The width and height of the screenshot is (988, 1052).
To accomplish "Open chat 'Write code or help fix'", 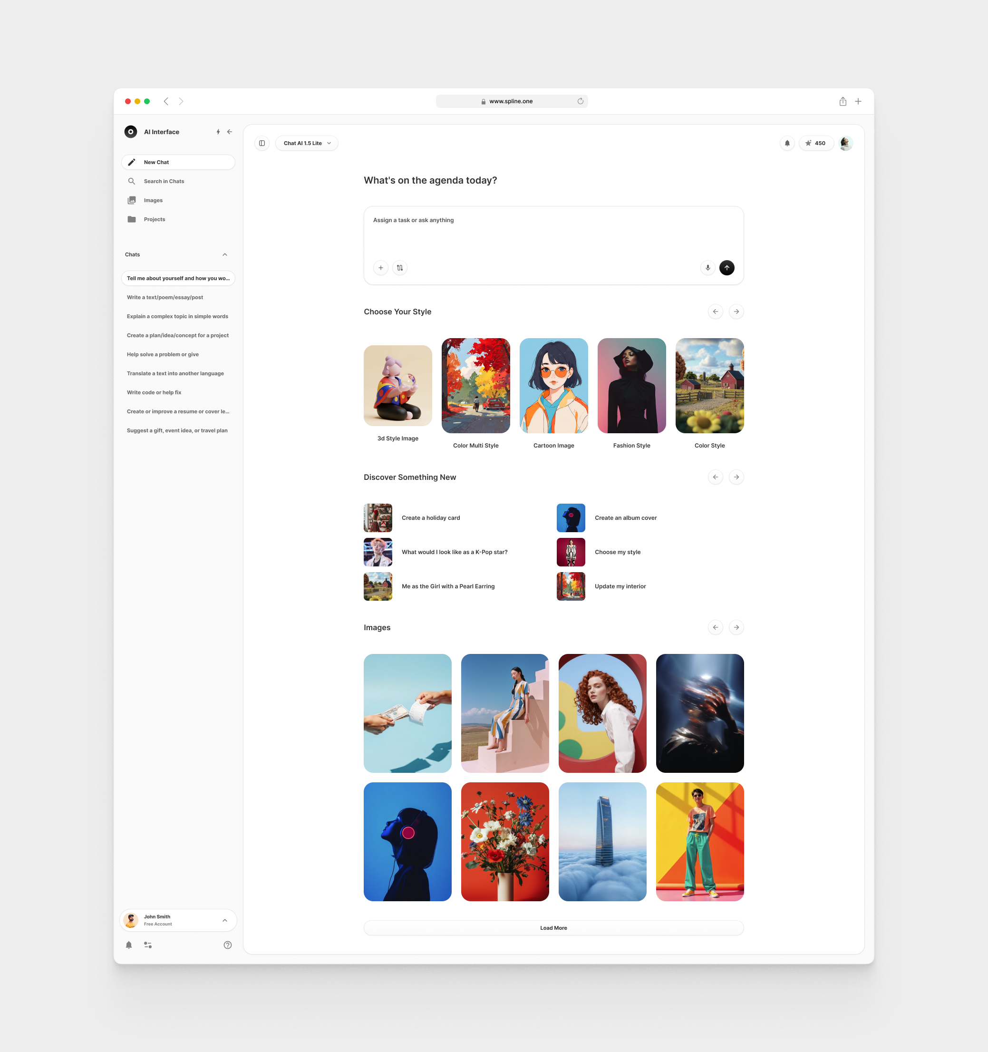I will point(178,393).
